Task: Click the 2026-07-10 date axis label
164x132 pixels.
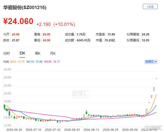Action: click(34, 130)
